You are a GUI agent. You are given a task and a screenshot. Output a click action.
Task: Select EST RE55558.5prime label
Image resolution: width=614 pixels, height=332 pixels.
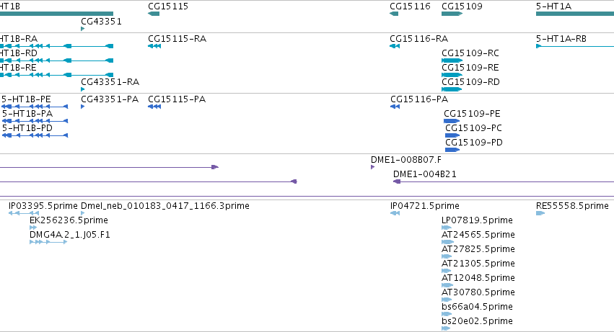tap(572, 206)
